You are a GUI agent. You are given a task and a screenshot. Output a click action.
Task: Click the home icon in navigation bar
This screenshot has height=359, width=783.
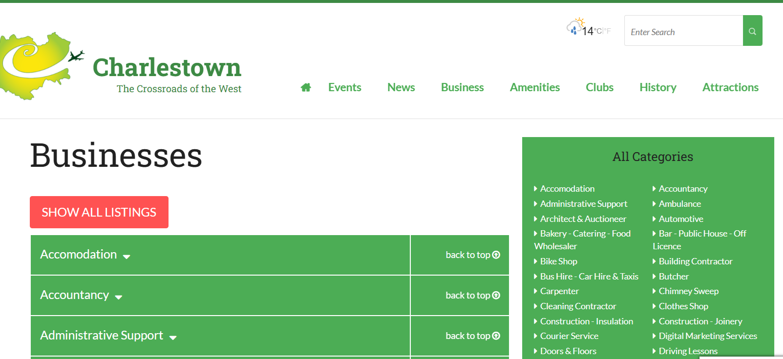tap(306, 87)
